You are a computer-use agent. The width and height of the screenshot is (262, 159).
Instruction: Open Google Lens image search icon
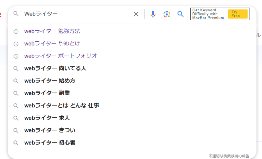[167, 14]
